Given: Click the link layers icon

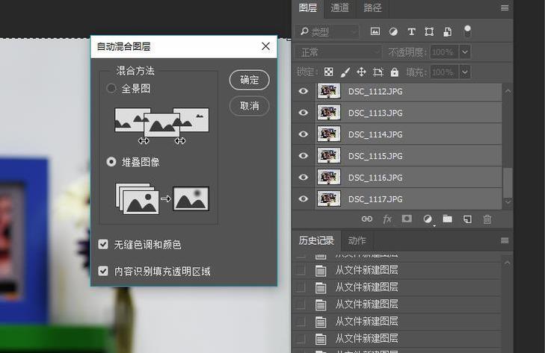Looking at the screenshot, I should coord(366,219).
